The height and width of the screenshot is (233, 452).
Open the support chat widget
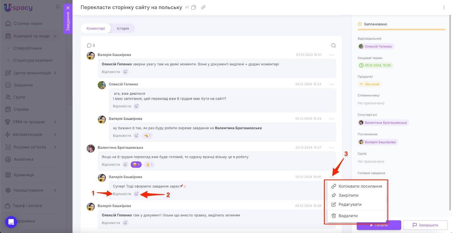tap(11, 222)
